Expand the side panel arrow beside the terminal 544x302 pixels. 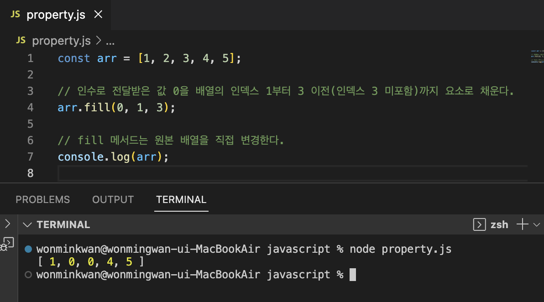click(8, 224)
